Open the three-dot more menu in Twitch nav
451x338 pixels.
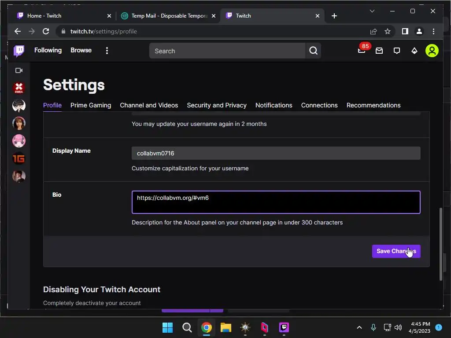107,51
